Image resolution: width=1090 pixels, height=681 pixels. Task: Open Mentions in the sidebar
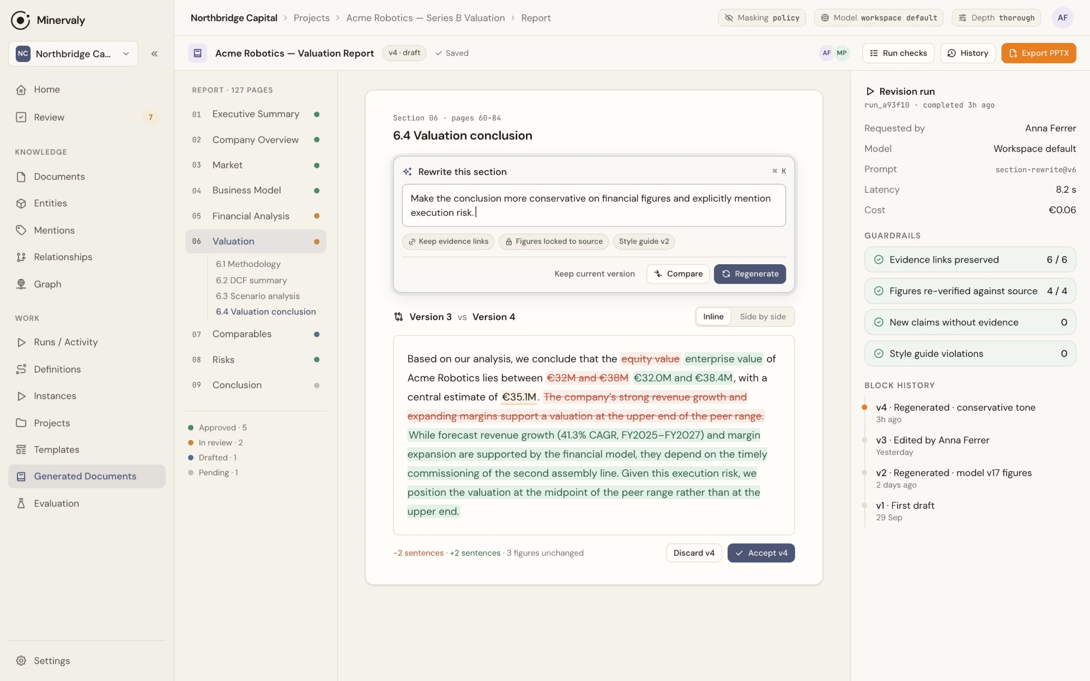tap(87, 230)
